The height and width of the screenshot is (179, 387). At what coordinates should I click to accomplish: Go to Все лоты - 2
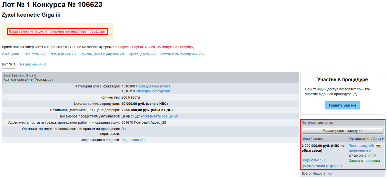[x=35, y=54]
